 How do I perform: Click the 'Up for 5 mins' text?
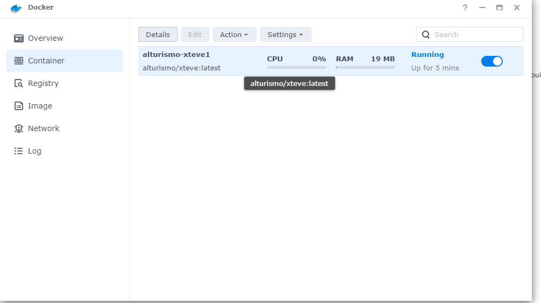click(435, 68)
